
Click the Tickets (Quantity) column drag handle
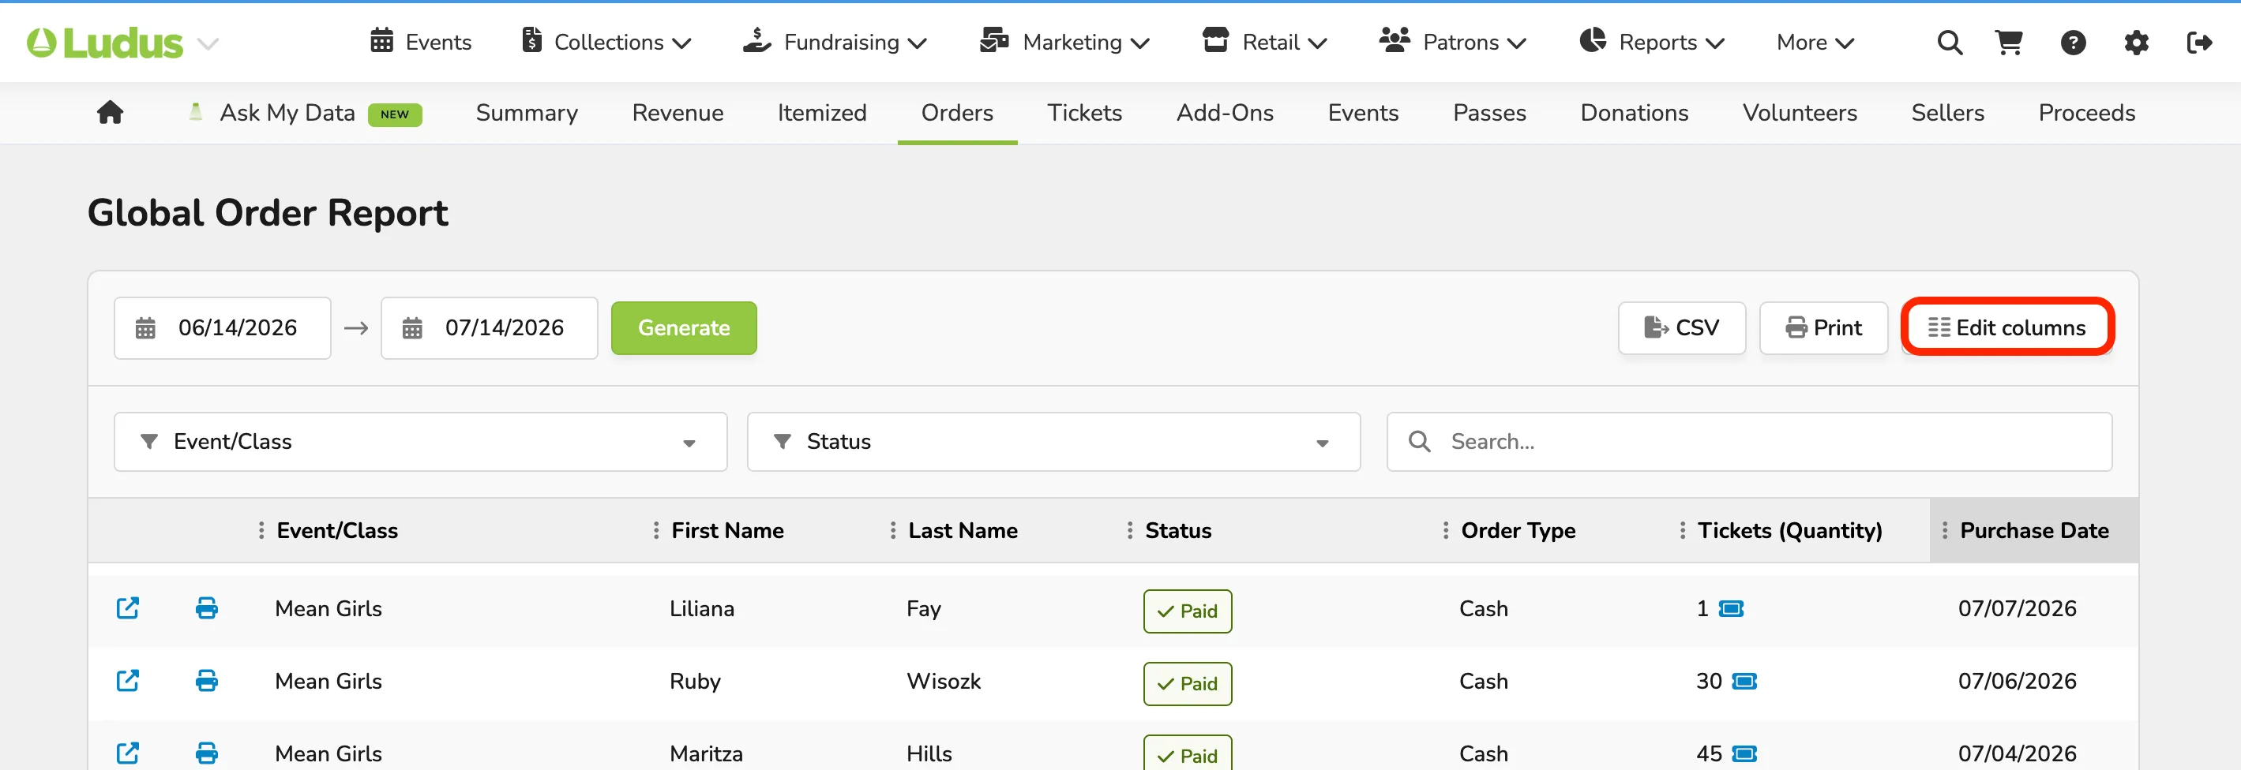click(x=1683, y=530)
